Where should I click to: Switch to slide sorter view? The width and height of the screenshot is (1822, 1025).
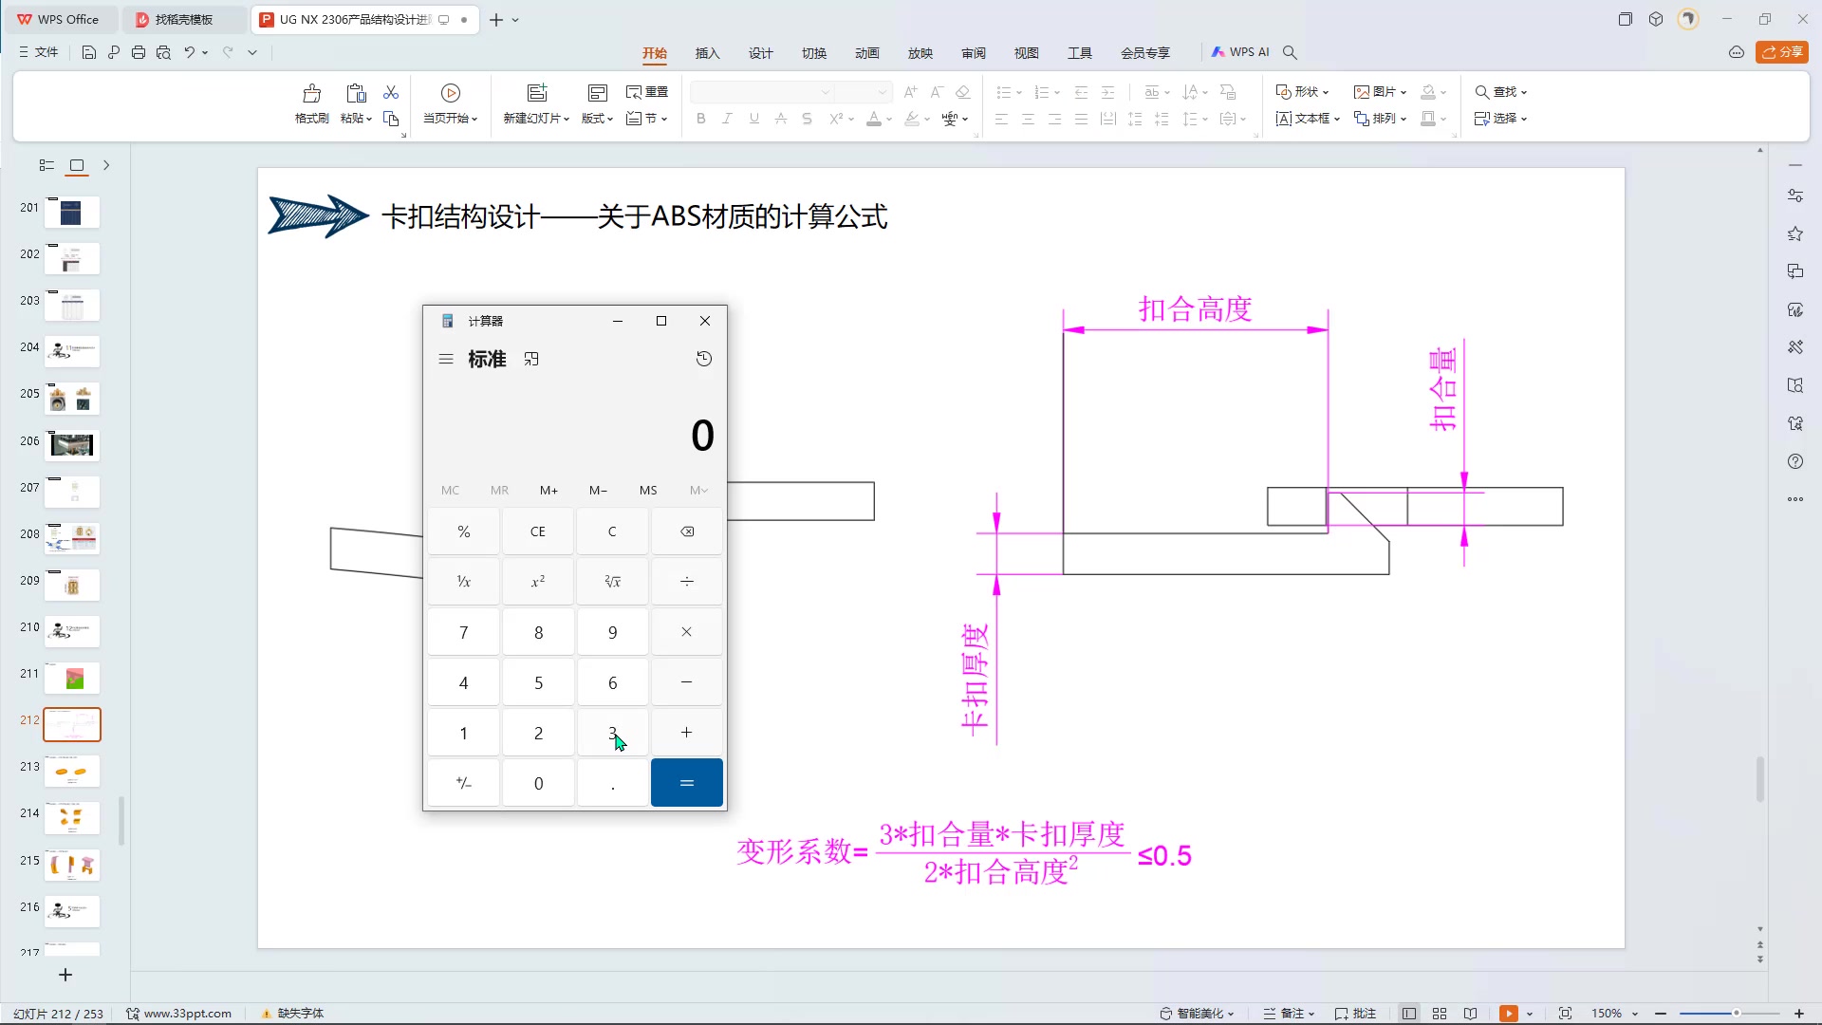tap(1439, 1013)
